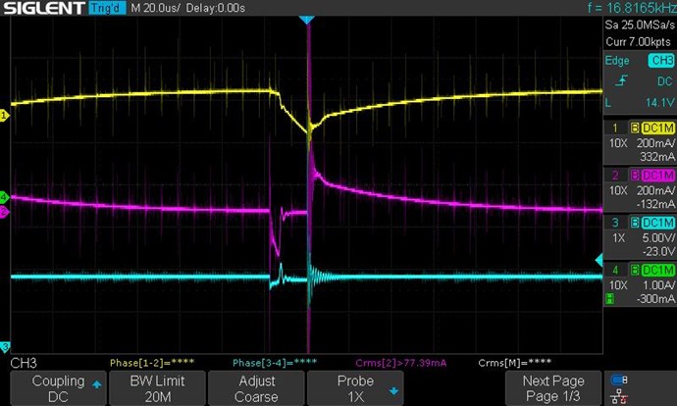
Task: Open the Coupling DC menu
Action: (x=58, y=388)
